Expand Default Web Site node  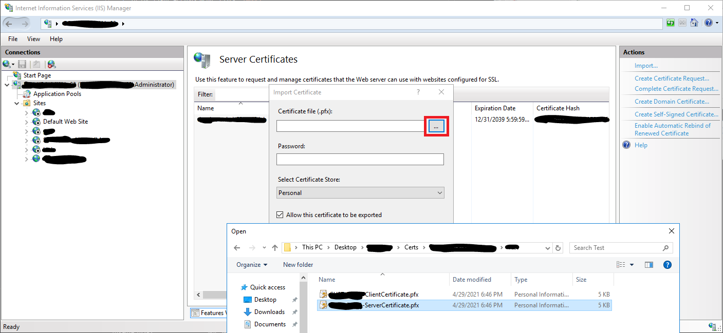pyautogui.click(x=27, y=122)
